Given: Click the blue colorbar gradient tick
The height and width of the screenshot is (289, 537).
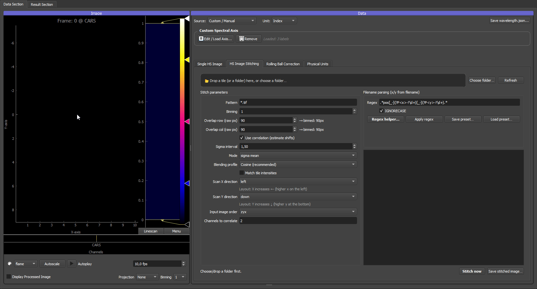Looking at the screenshot, I should click(x=187, y=183).
